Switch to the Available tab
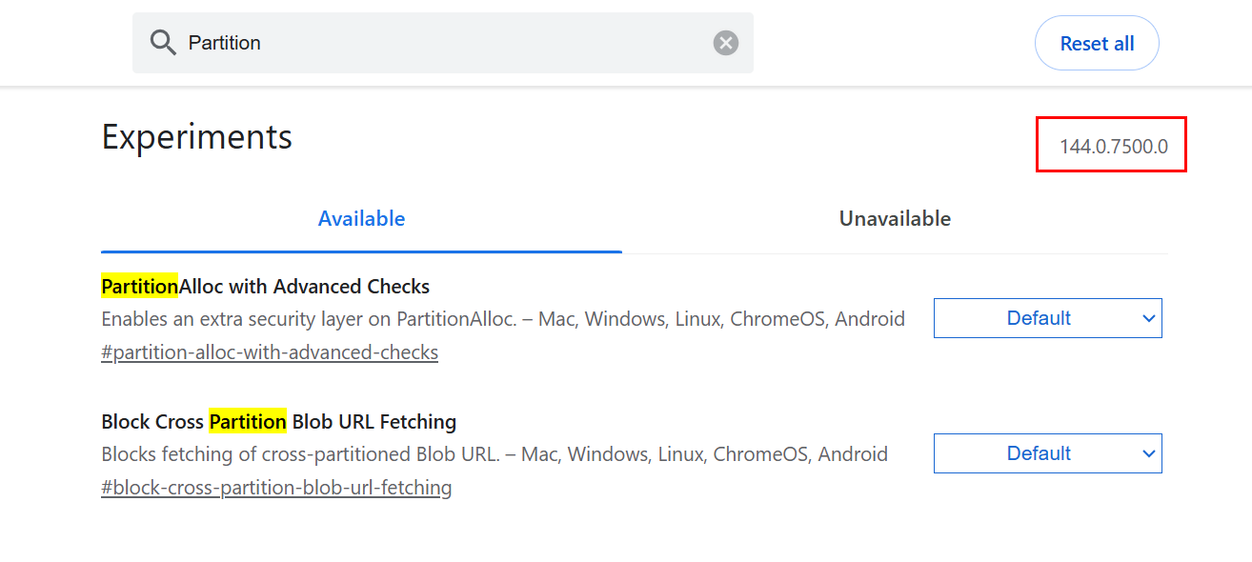This screenshot has height=562, width=1252. point(361,219)
